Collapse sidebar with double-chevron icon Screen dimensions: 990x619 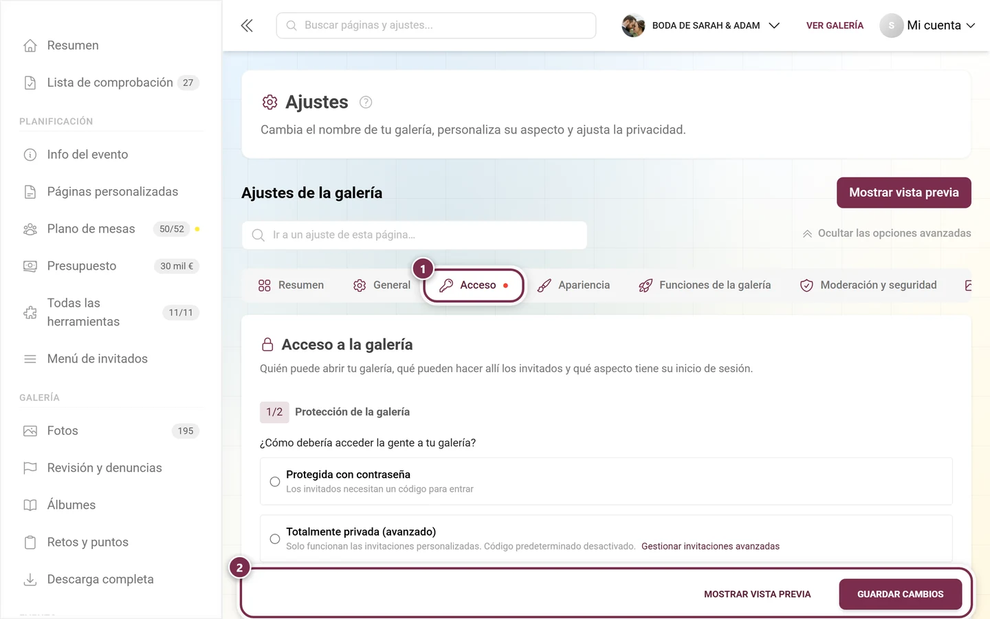(247, 25)
